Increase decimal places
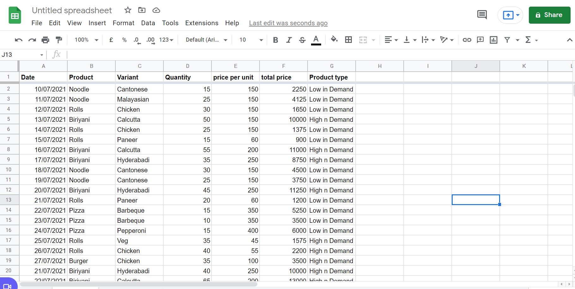Screen dimensions: 575x289 (150, 40)
